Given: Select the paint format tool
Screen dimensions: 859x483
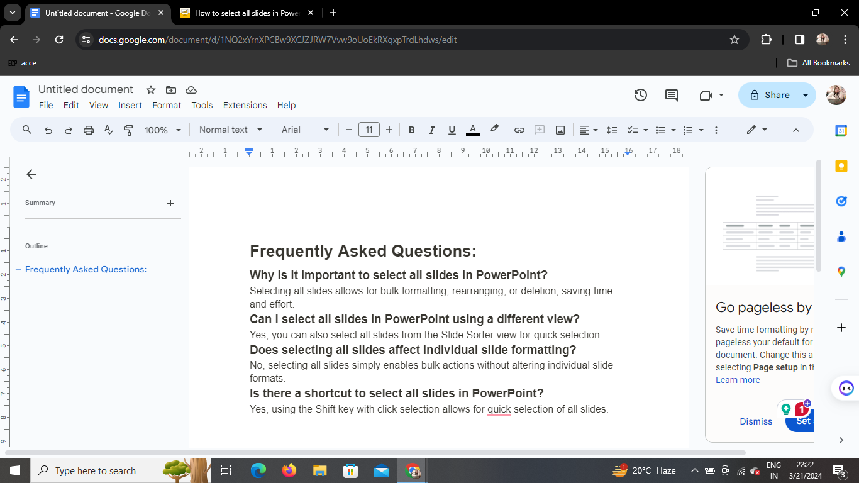Looking at the screenshot, I should tap(129, 130).
